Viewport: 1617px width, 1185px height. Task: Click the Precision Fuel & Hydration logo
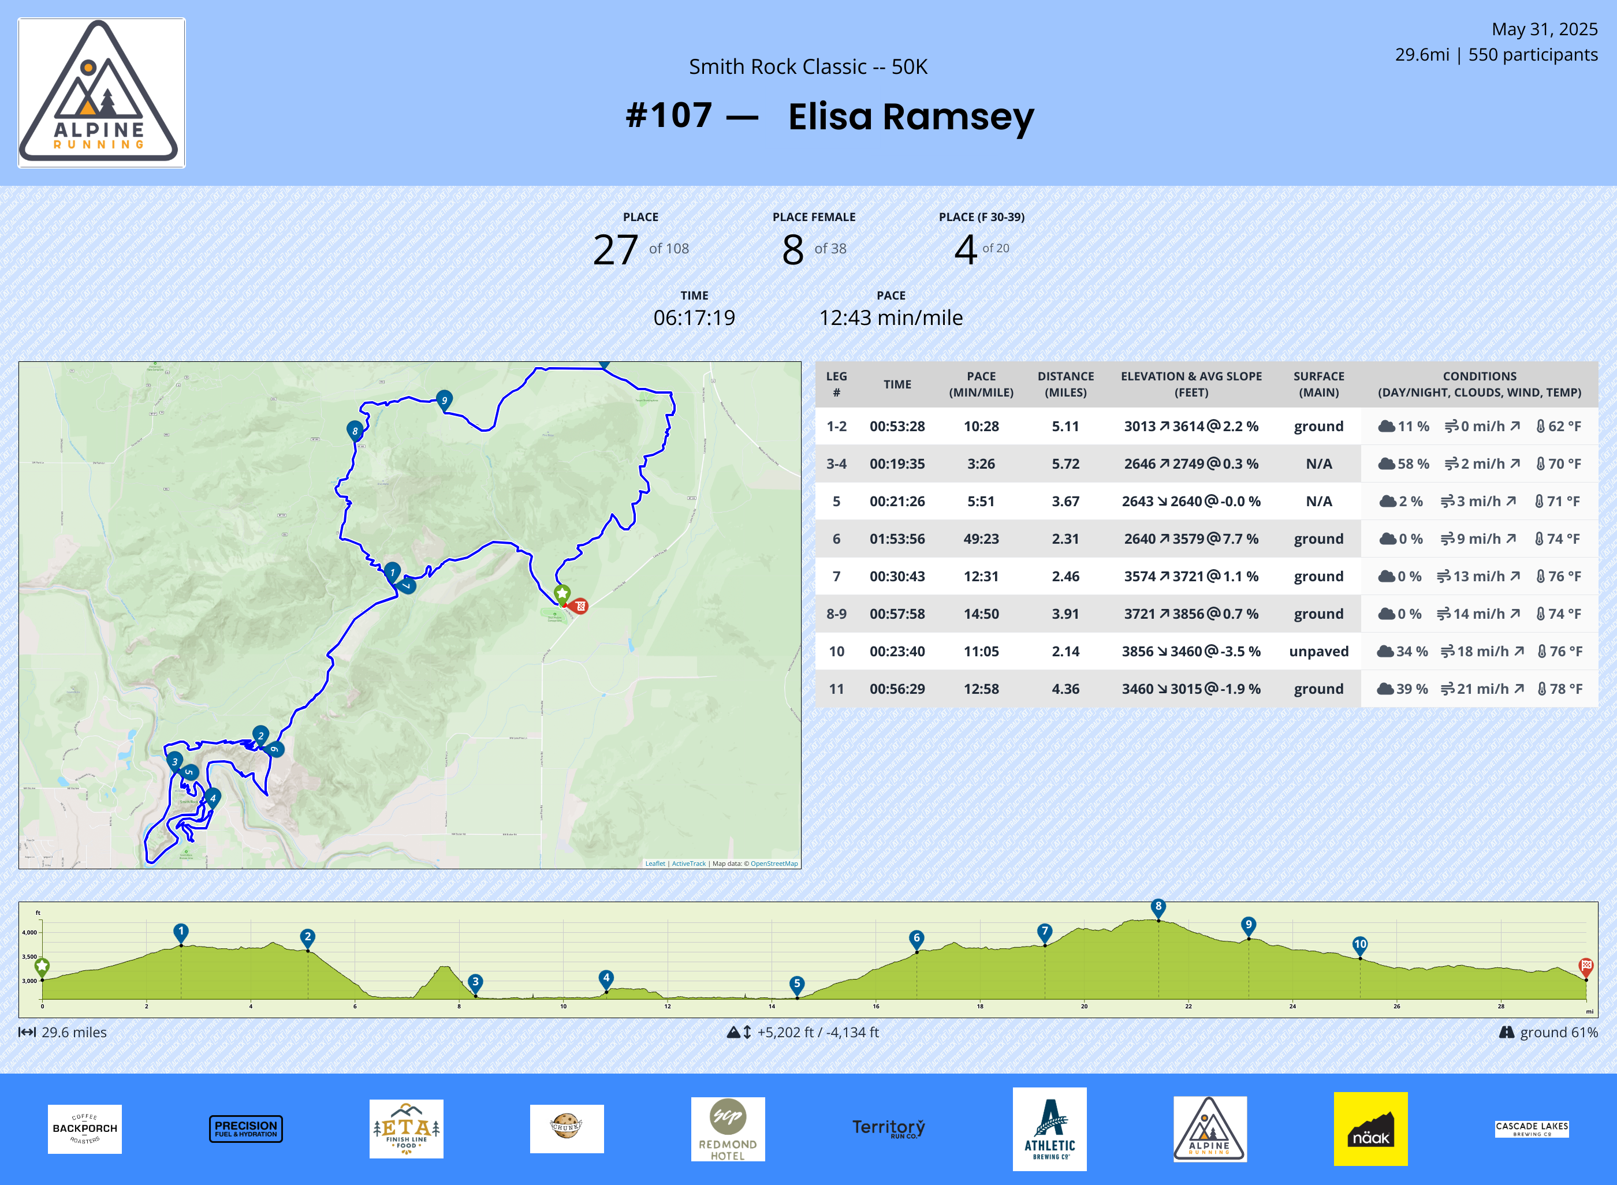(x=245, y=1129)
